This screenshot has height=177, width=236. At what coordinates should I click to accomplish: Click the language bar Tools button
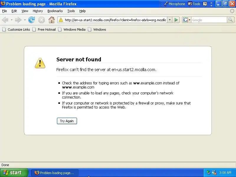click(194, 4)
